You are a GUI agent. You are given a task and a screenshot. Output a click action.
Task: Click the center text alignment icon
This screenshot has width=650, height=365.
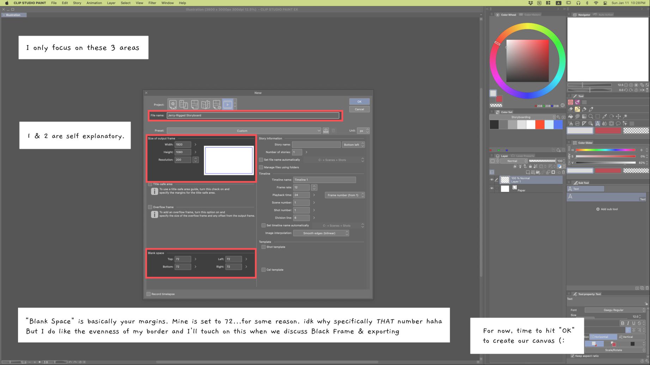(x=634, y=330)
